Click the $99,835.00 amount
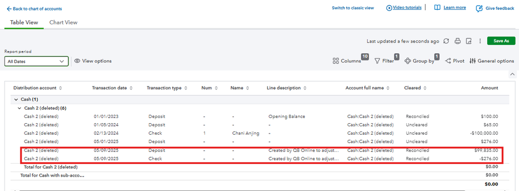519x191 pixels. [x=486, y=151]
